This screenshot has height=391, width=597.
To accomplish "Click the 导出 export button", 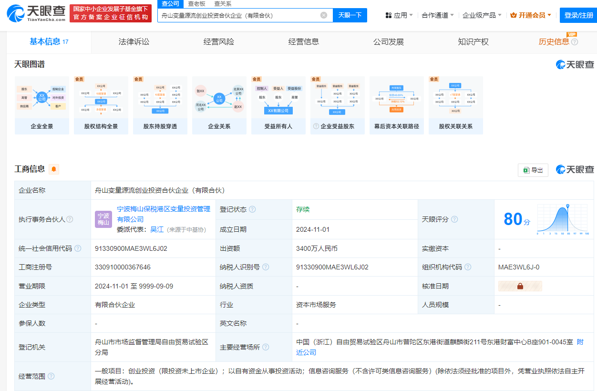I will [x=533, y=170].
